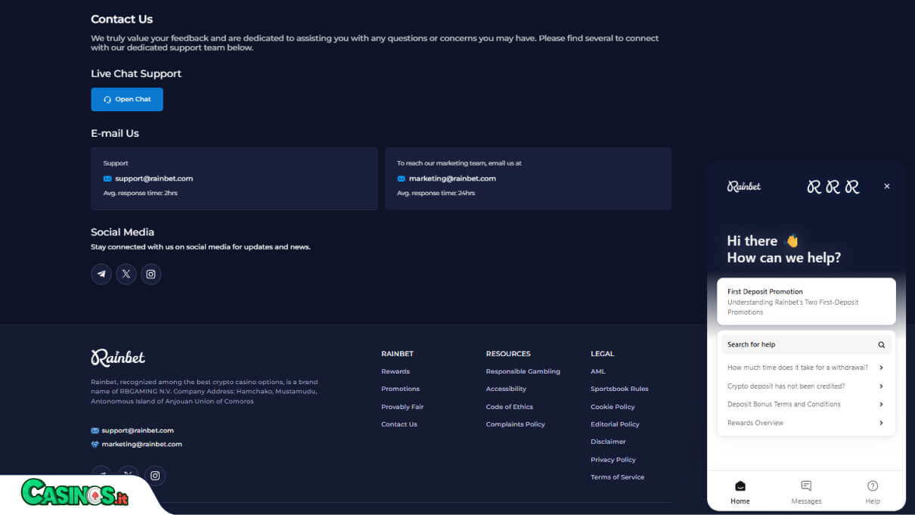Open the Instagram icon under Social Media
915x515 pixels.
(x=150, y=274)
